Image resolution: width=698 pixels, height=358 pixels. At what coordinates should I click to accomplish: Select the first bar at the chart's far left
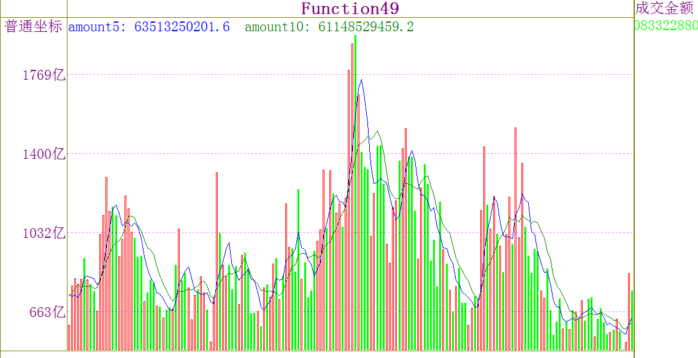tap(69, 337)
